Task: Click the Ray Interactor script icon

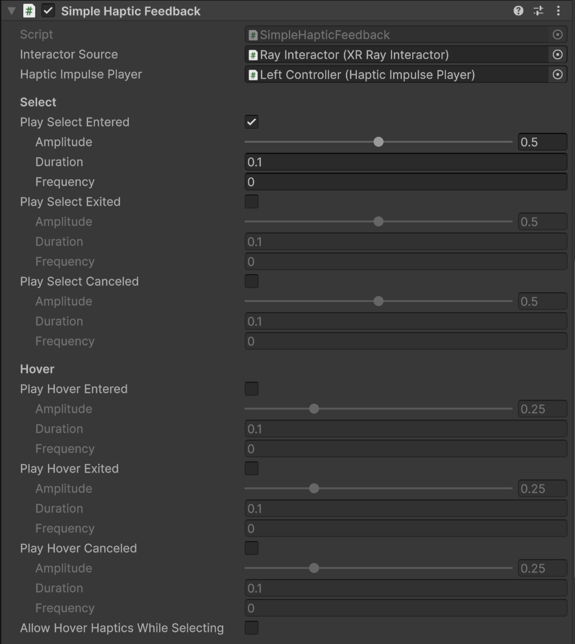Action: pos(255,54)
